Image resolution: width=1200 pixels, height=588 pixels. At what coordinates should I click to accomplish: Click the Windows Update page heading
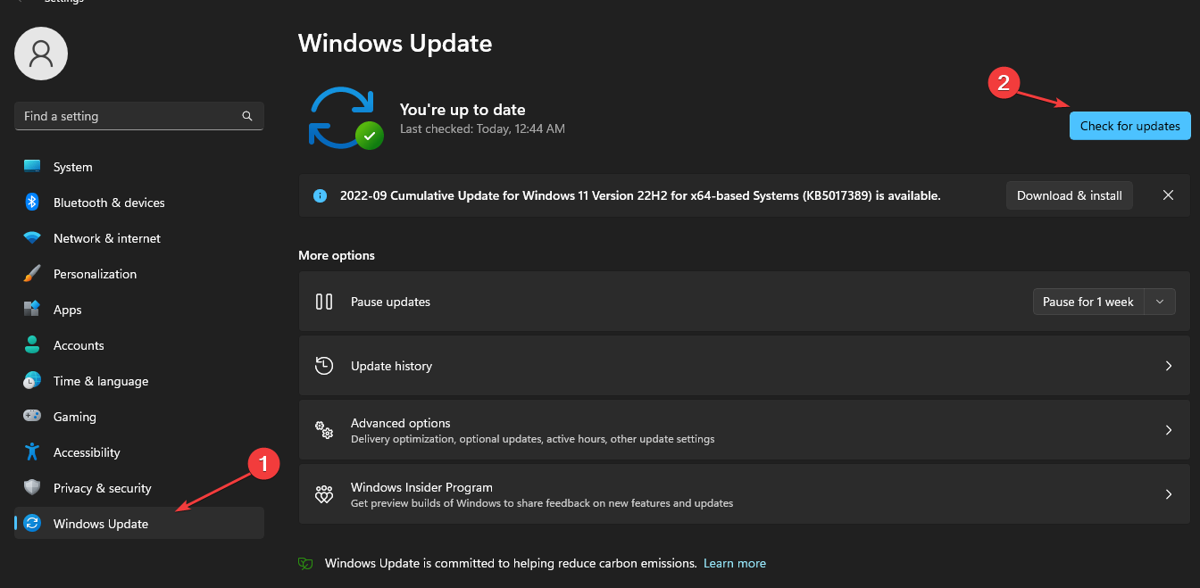[395, 43]
